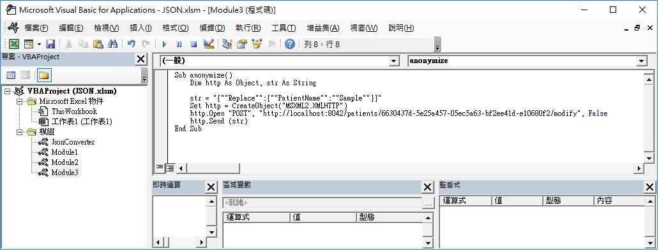Select the JsonConverter module
Viewport: 659px width, 251px height.
[x=73, y=142]
